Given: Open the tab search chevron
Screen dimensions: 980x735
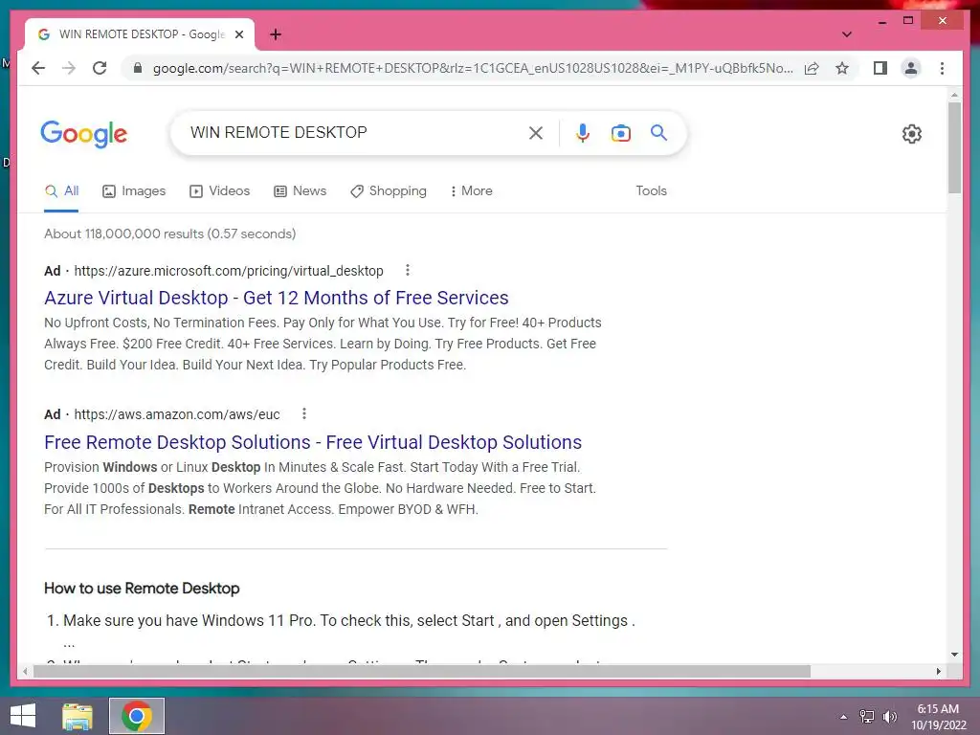Looking at the screenshot, I should [846, 34].
